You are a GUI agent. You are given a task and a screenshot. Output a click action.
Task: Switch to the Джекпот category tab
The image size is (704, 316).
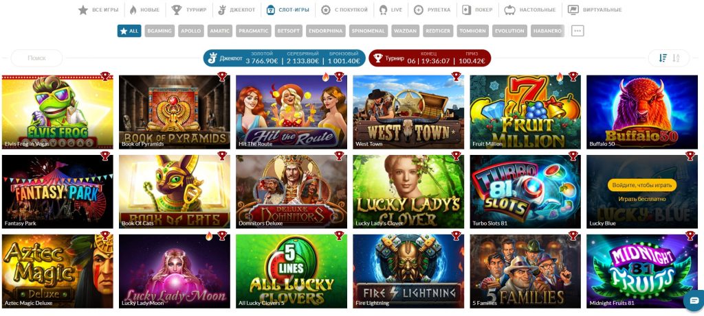[x=236, y=10]
